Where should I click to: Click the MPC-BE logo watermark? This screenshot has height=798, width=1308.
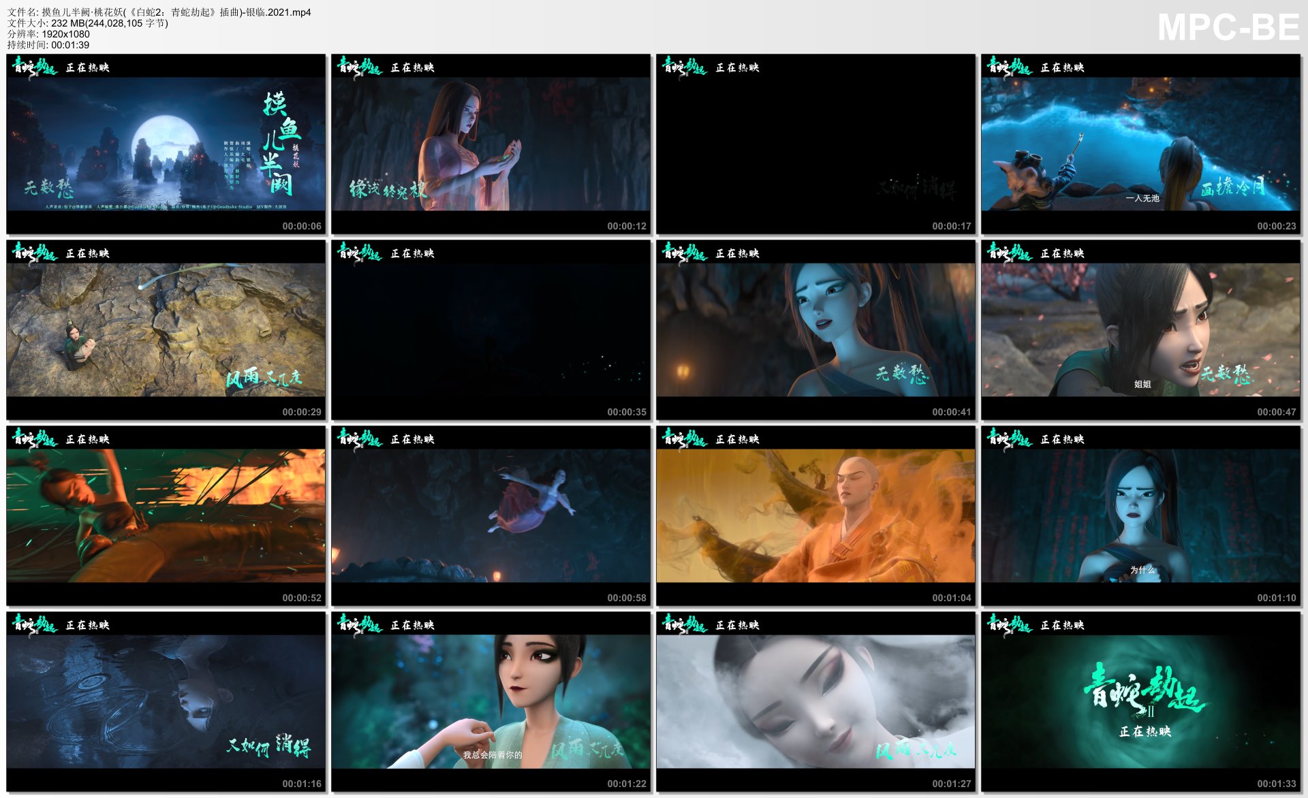click(1228, 27)
